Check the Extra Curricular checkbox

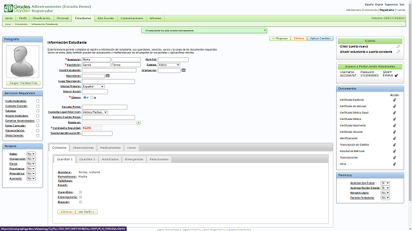pos(37,126)
